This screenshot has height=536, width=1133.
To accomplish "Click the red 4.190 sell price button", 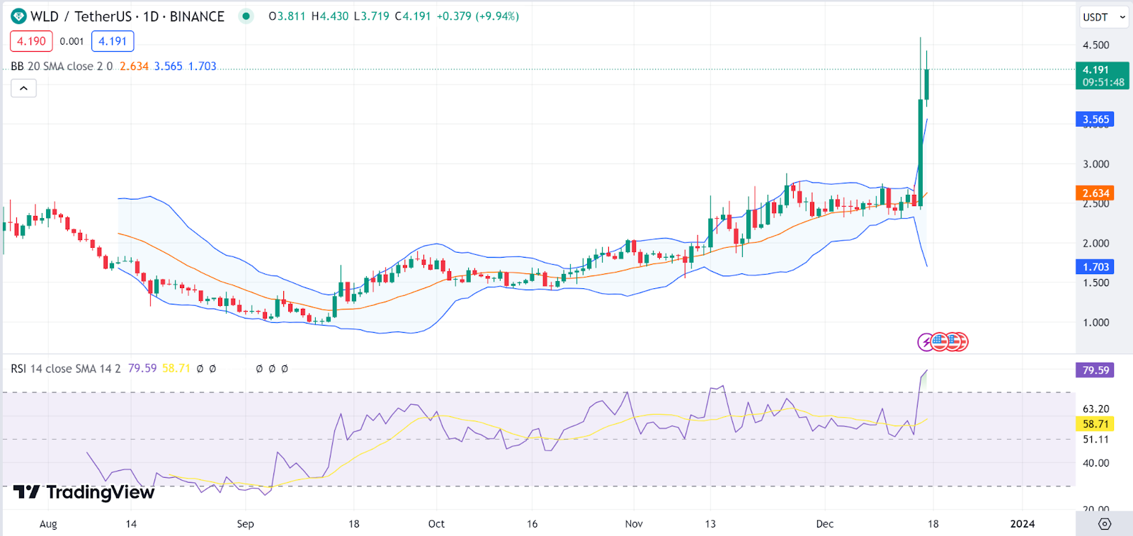I will pos(31,41).
